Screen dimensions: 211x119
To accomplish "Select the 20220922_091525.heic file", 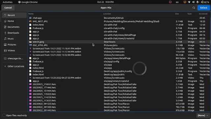I will click(x=119, y=104).
